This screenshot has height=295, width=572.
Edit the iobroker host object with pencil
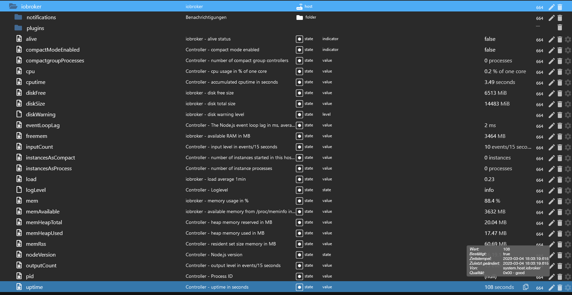click(x=551, y=7)
